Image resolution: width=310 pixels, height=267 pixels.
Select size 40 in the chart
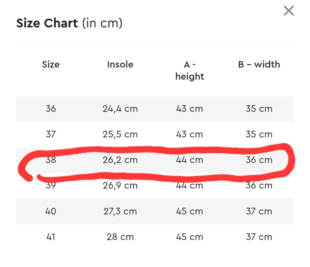(51, 211)
